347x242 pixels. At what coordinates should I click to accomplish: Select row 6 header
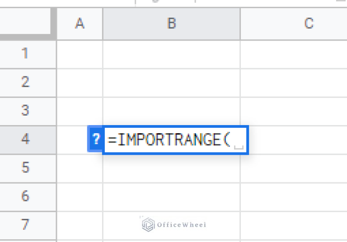(25, 196)
